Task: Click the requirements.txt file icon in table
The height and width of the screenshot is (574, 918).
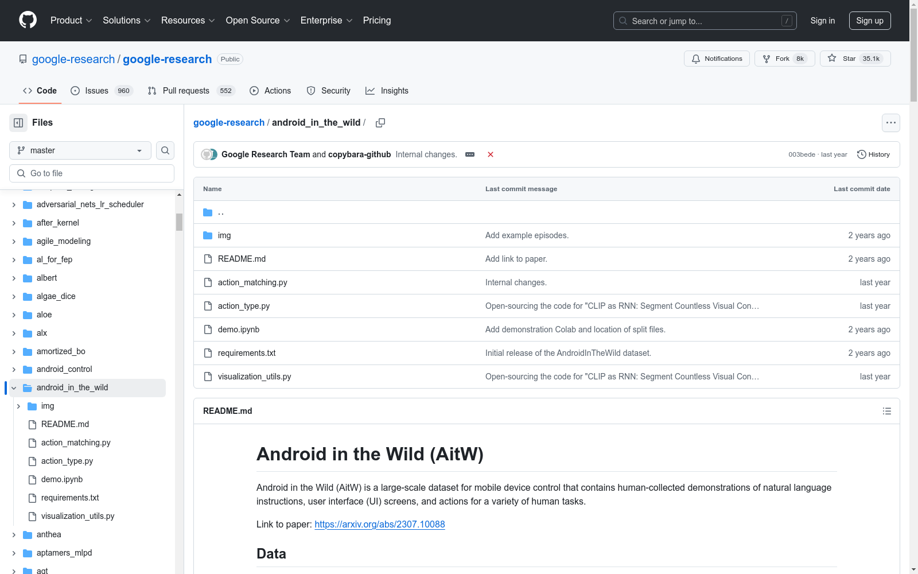Action: click(208, 353)
